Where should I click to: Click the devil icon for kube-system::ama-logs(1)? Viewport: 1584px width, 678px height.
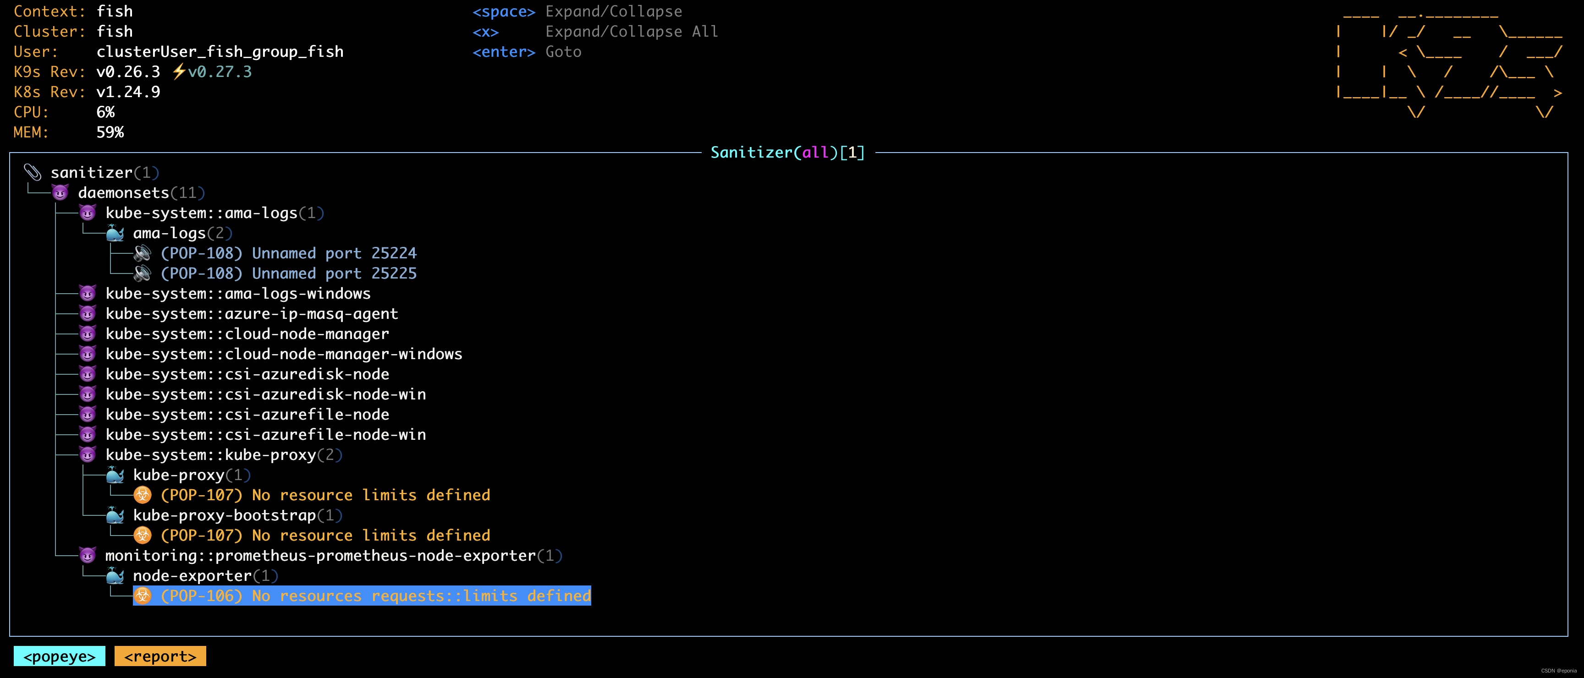pyautogui.click(x=88, y=213)
